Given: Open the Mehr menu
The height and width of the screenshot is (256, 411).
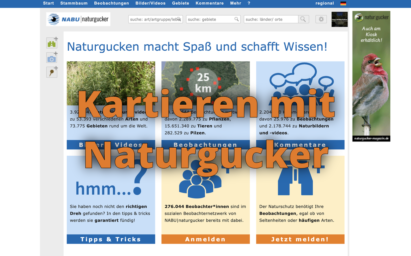Looking at the screenshot, I should pyautogui.click(x=236, y=3).
